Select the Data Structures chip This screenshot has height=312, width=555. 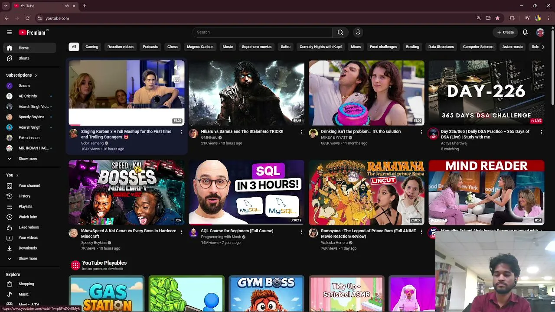[441, 47]
